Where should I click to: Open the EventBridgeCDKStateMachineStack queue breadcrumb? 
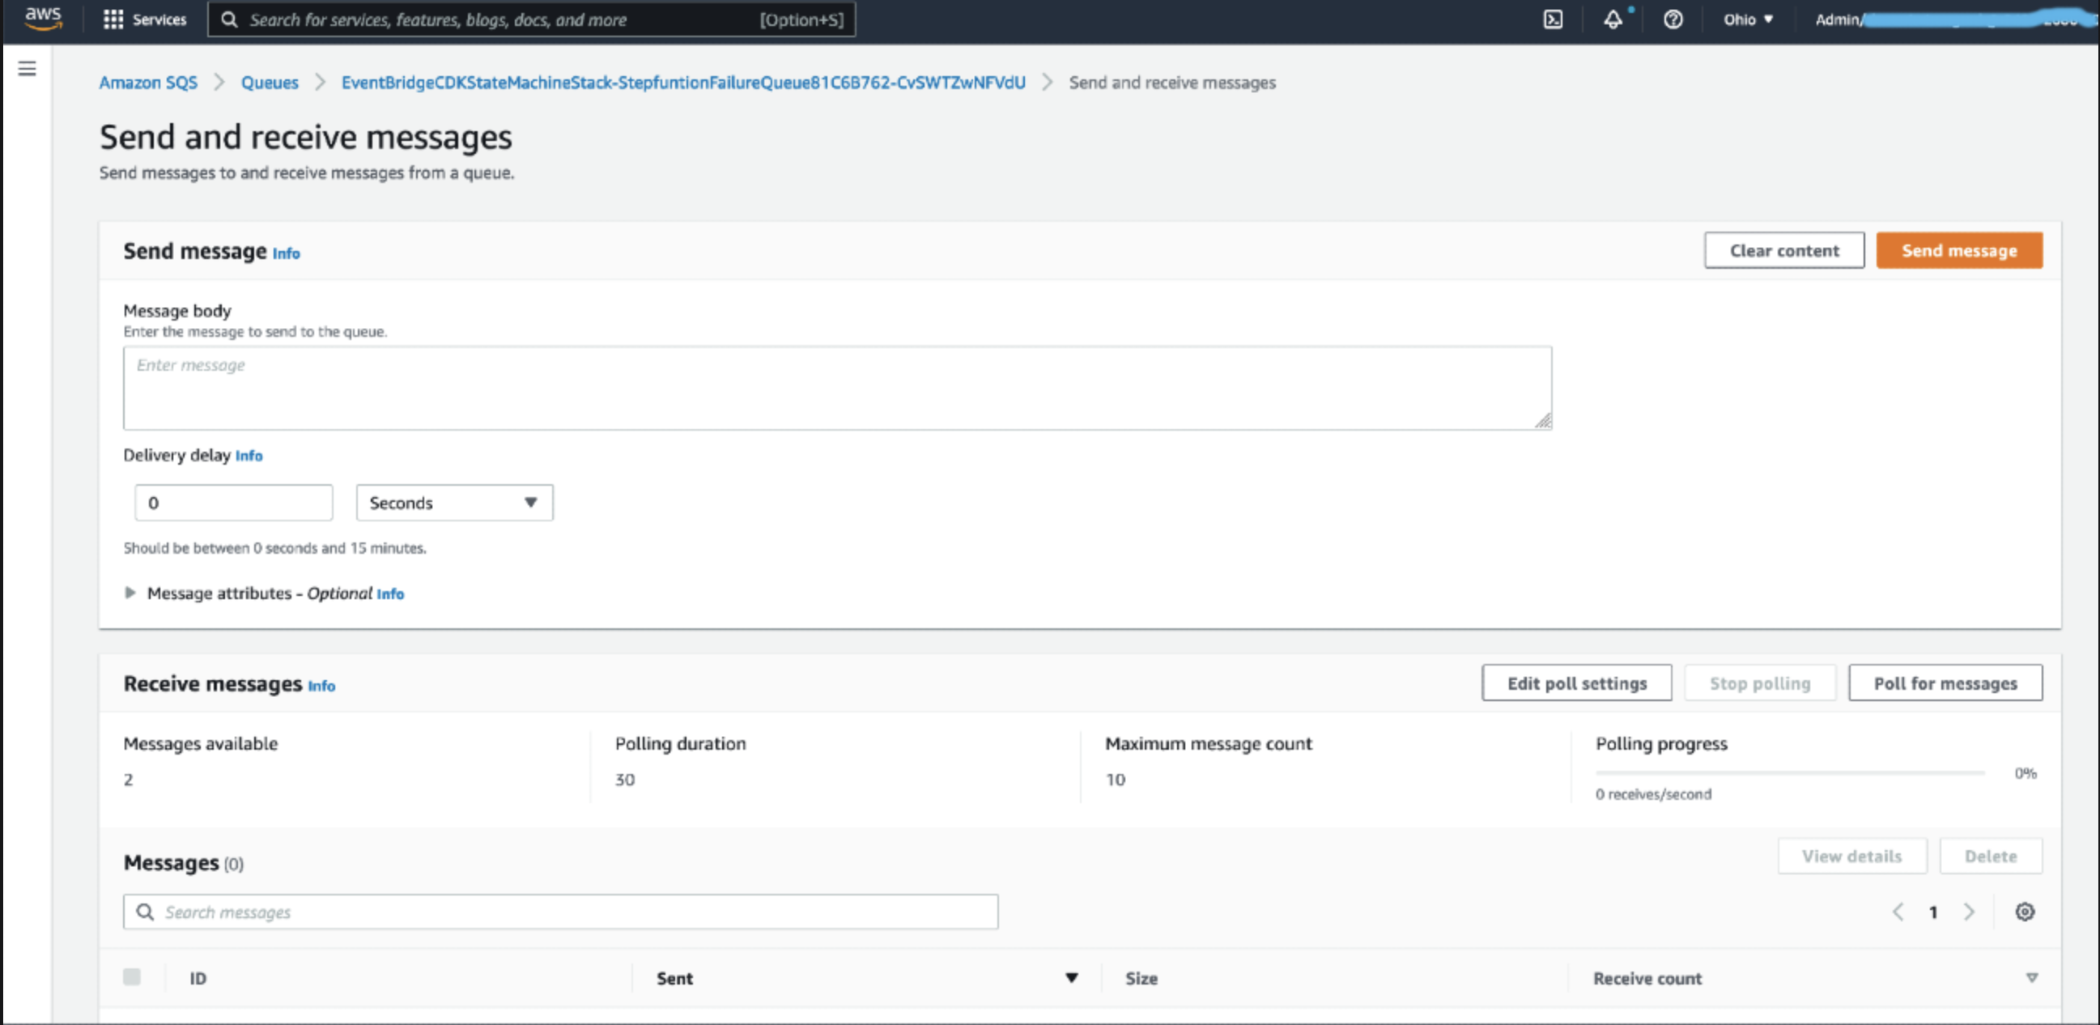[x=683, y=83]
